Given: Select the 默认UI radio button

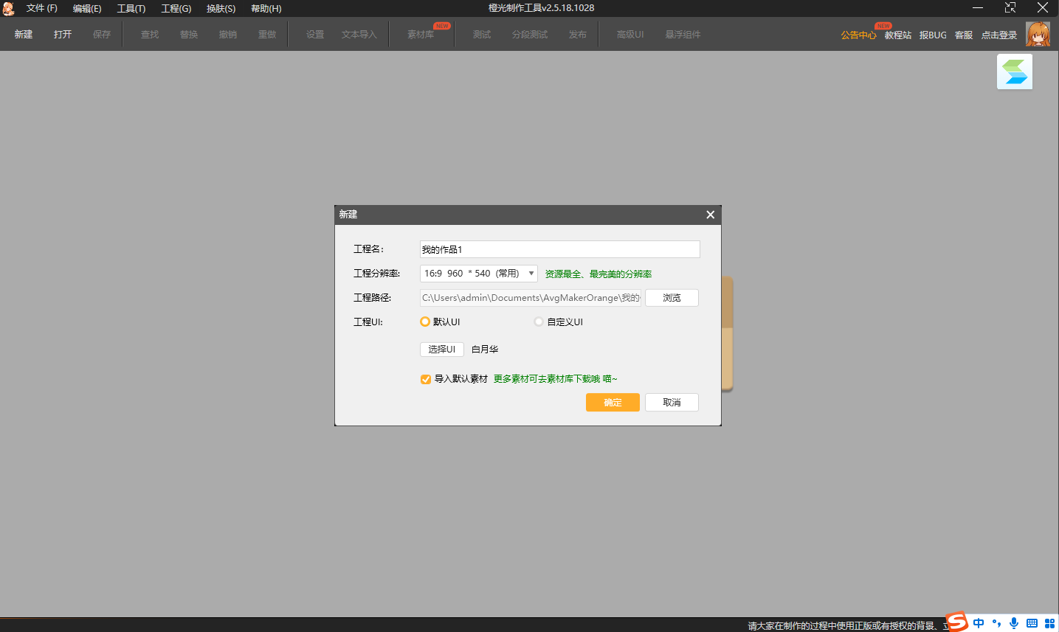Looking at the screenshot, I should tap(425, 322).
